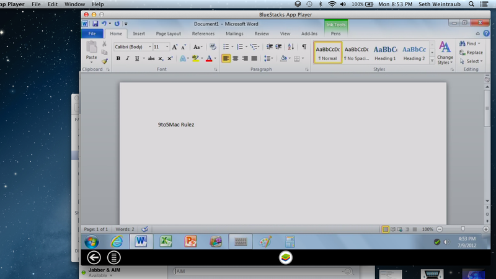The image size is (496, 279).
Task: Open the Change Case Aa dropdown
Action: (198, 47)
